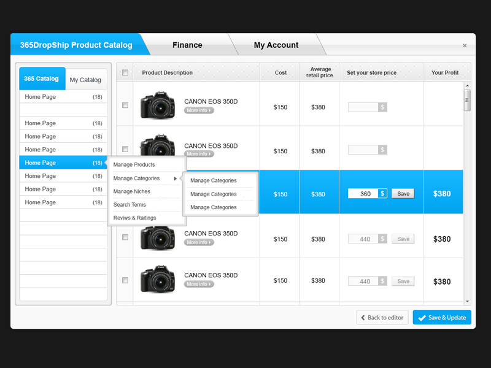Click the Average retail price column header
The width and height of the screenshot is (491, 368).
319,72
